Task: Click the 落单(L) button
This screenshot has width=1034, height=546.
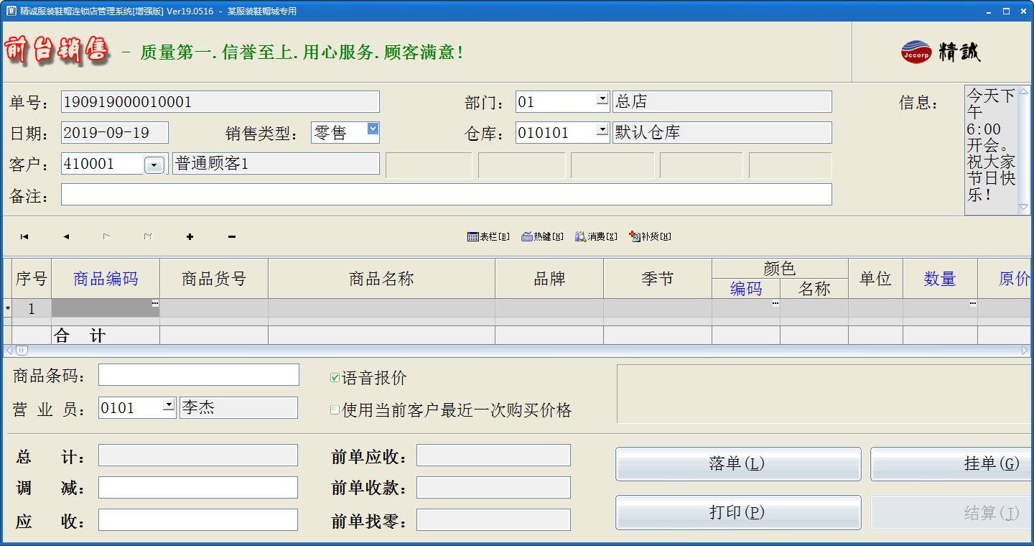Action: pos(738,464)
